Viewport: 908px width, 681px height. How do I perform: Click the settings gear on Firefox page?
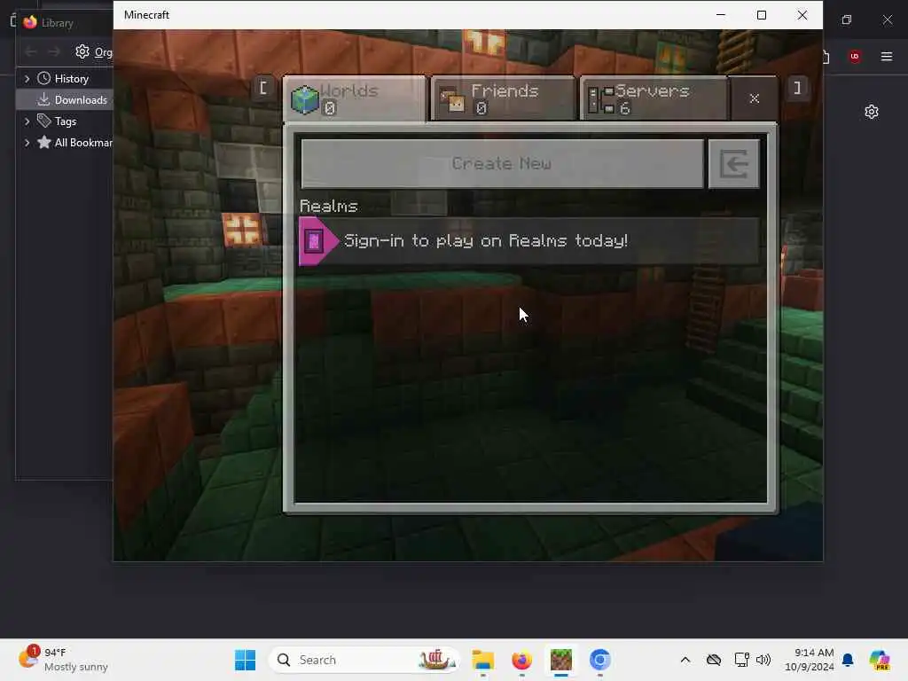pyautogui.click(x=871, y=112)
